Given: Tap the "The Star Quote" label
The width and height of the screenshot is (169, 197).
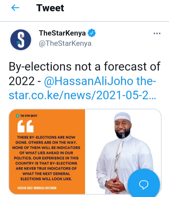Looking at the screenshot, I should point(29,116).
